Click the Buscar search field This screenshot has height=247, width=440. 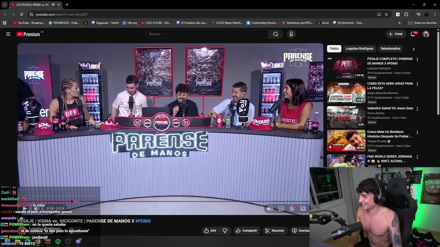(207, 34)
